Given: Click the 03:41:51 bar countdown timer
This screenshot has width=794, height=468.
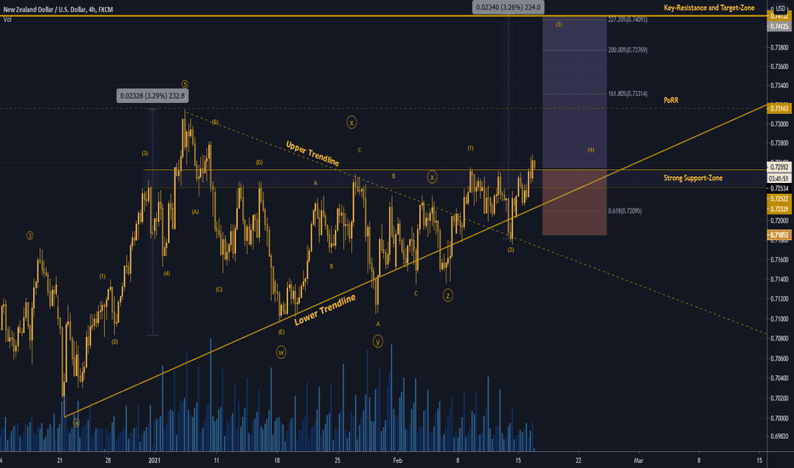Looking at the screenshot, I should pos(780,179).
